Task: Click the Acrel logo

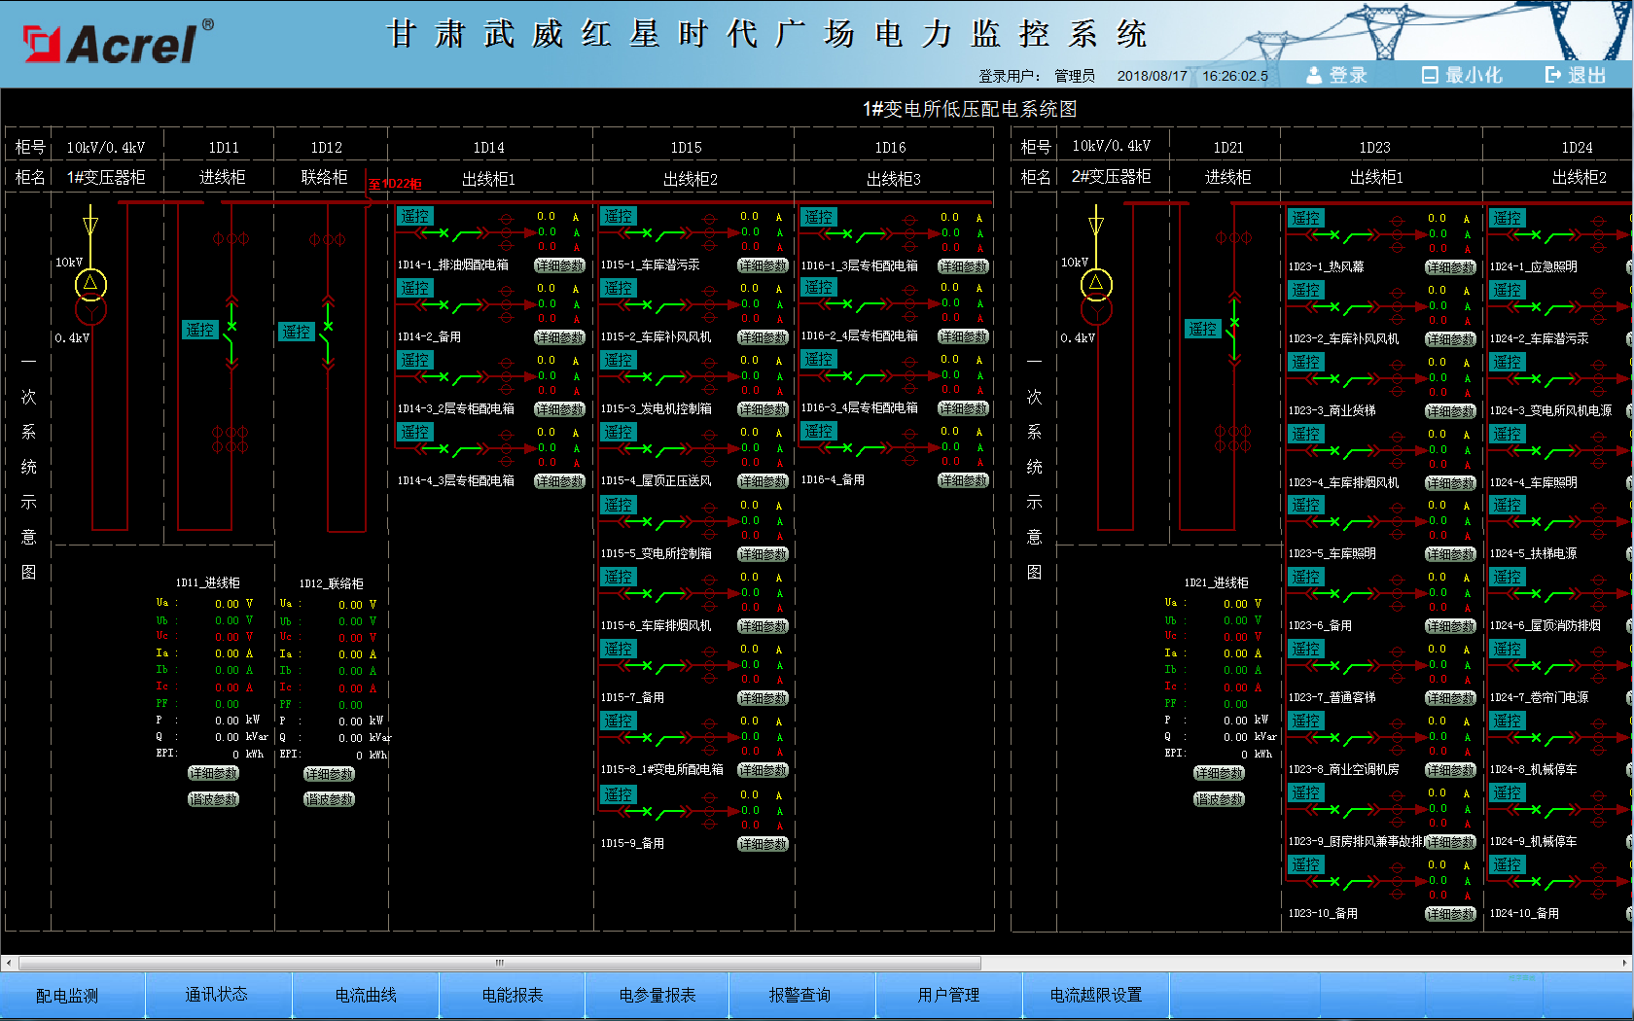Action: click(x=118, y=43)
